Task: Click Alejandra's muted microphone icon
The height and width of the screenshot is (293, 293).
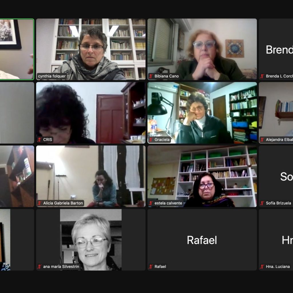Action: [x=262, y=140]
